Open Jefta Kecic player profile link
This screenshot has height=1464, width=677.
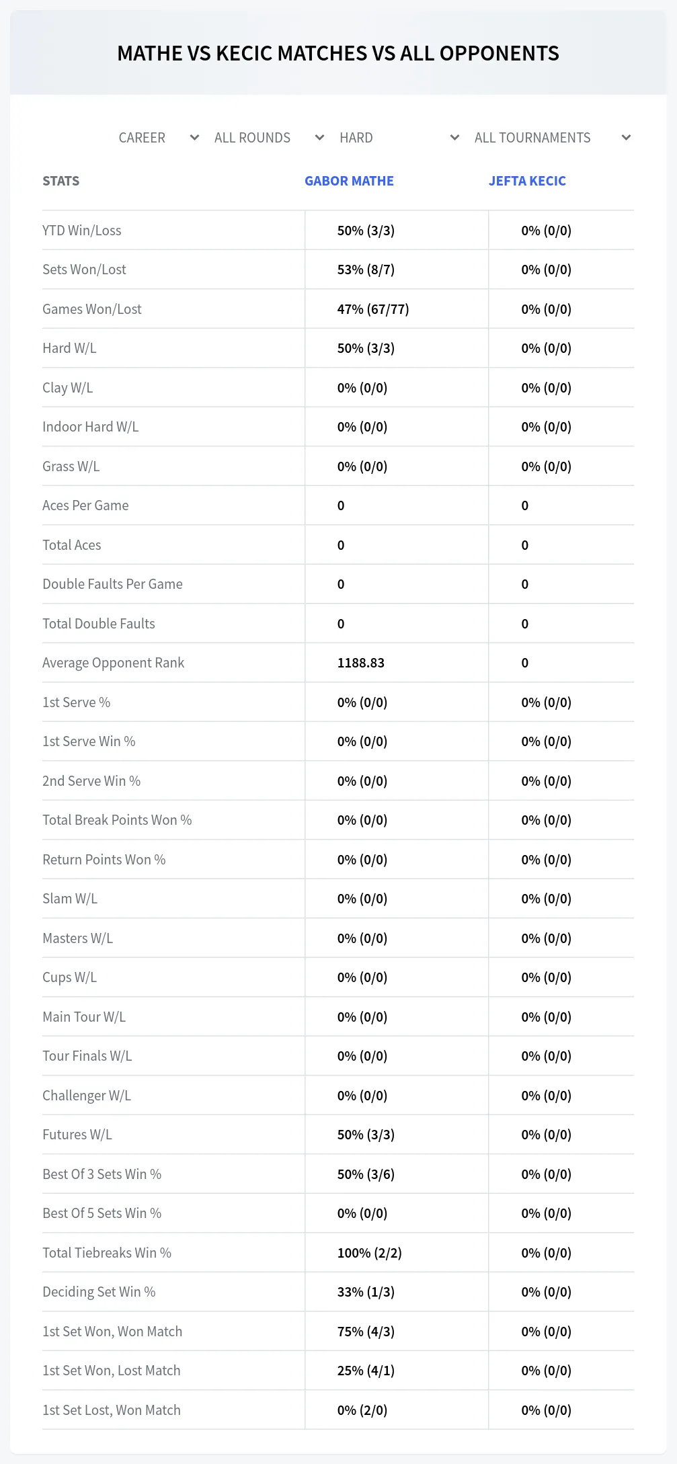(x=527, y=181)
